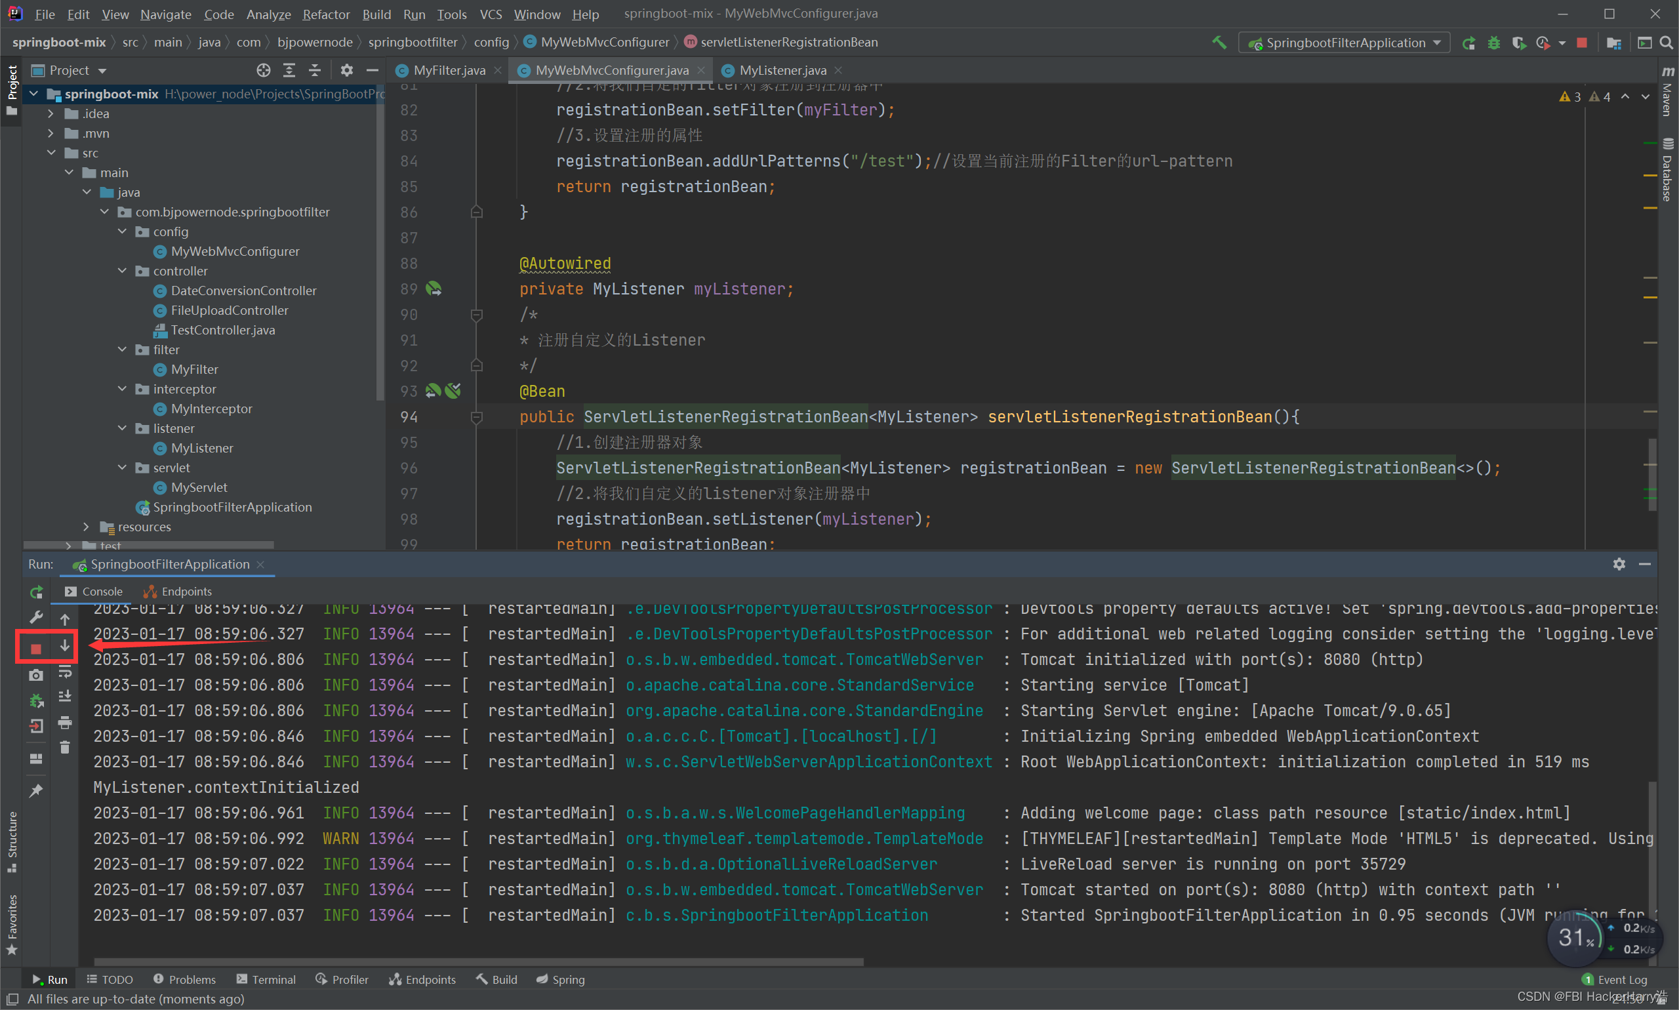The image size is (1679, 1010).
Task: Switch to Endpoints tab in Run panel
Action: coord(178,592)
